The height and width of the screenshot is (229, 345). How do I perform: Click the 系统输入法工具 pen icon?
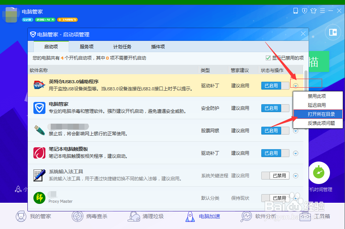pyautogui.click(x=39, y=175)
